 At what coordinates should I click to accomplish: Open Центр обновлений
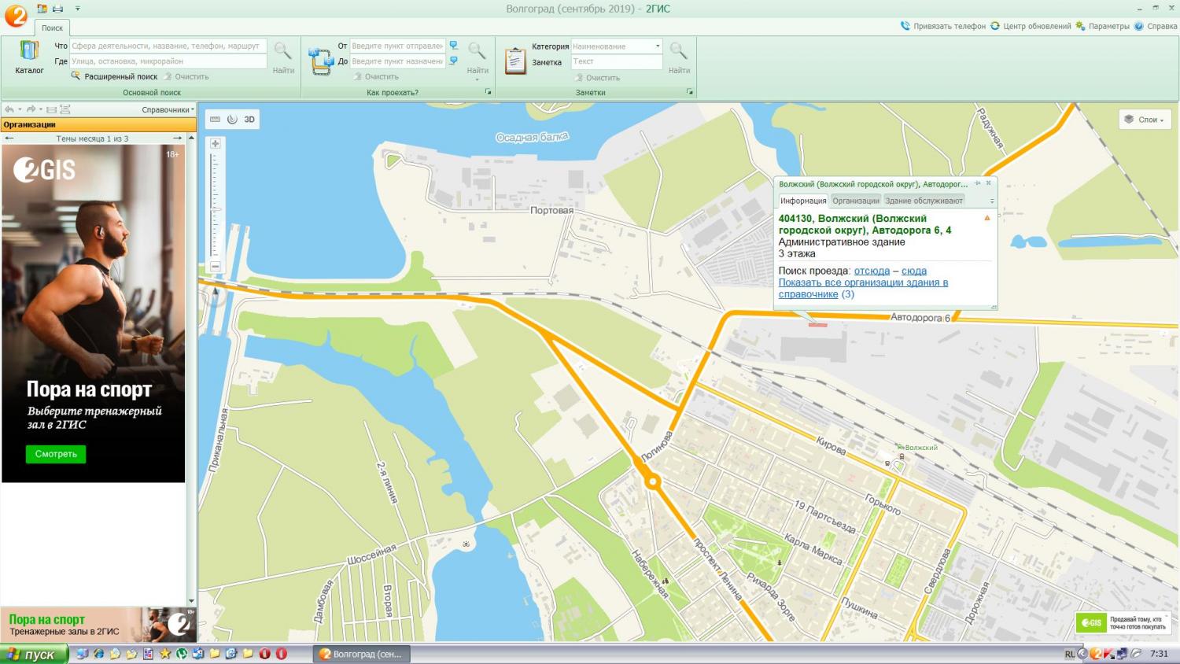click(1031, 26)
